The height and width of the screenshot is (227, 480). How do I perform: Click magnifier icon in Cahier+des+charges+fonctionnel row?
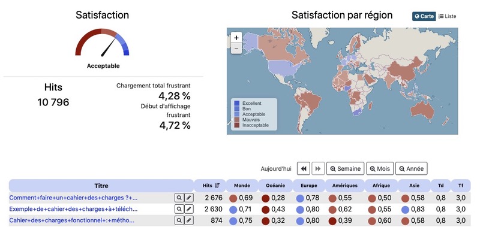[x=179, y=220]
